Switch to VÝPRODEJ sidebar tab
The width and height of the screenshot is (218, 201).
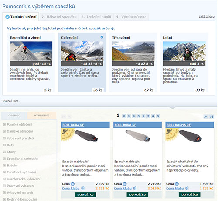coord(42,116)
